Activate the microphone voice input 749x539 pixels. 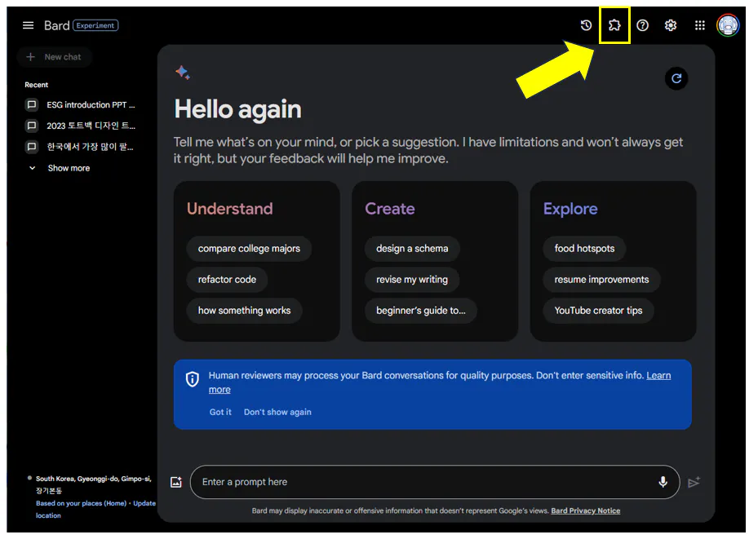coord(663,482)
